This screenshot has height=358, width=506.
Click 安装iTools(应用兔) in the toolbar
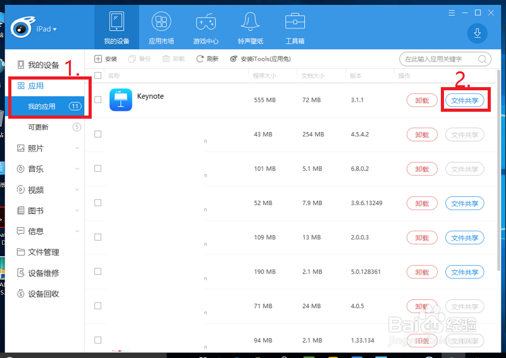point(261,59)
